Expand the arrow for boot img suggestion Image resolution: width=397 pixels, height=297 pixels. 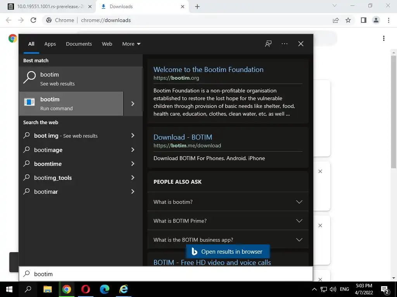pos(133,136)
